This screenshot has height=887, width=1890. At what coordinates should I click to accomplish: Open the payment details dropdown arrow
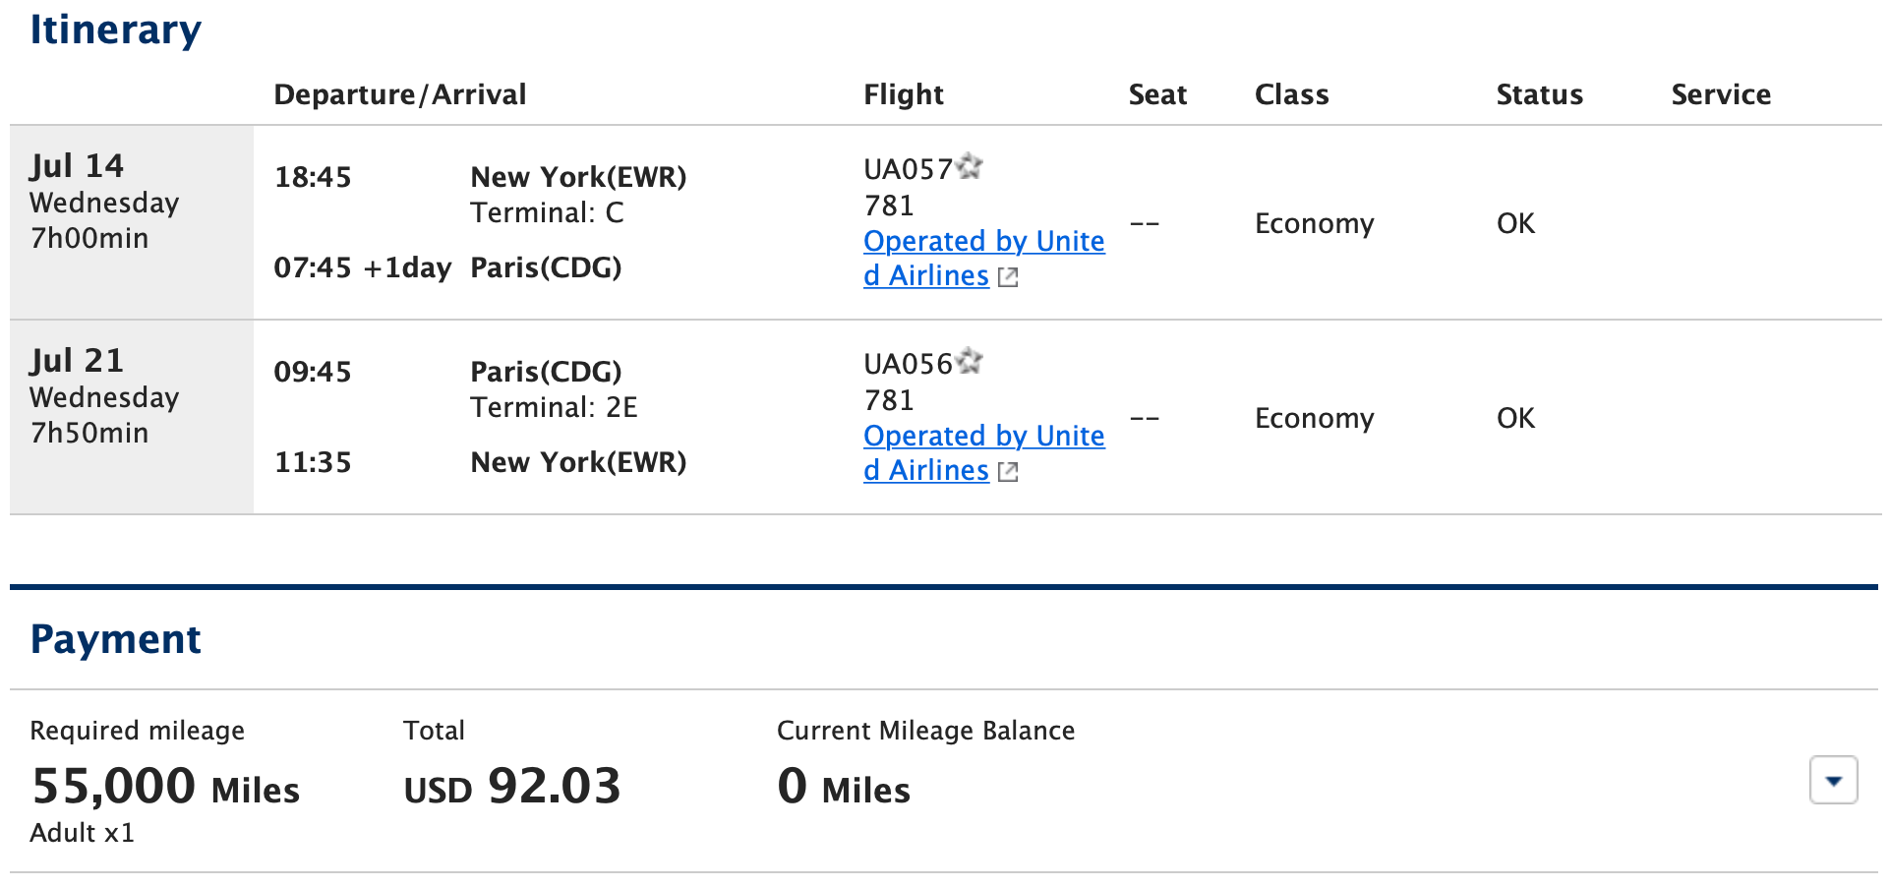[x=1834, y=779]
